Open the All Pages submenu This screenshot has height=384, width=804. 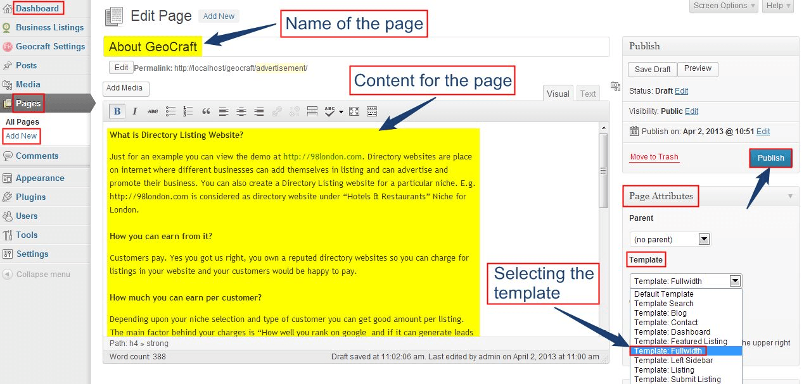coord(22,121)
